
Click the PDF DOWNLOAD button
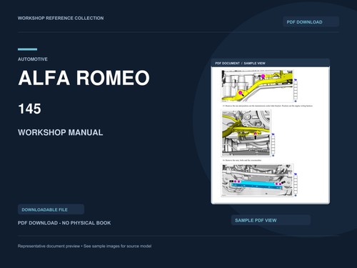coord(311,22)
